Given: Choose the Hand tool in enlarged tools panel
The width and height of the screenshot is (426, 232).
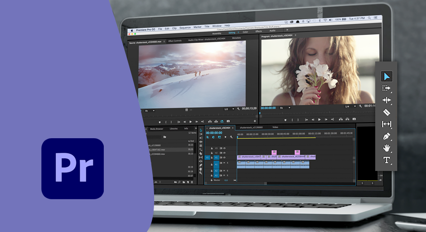Looking at the screenshot, I should pos(386,148).
